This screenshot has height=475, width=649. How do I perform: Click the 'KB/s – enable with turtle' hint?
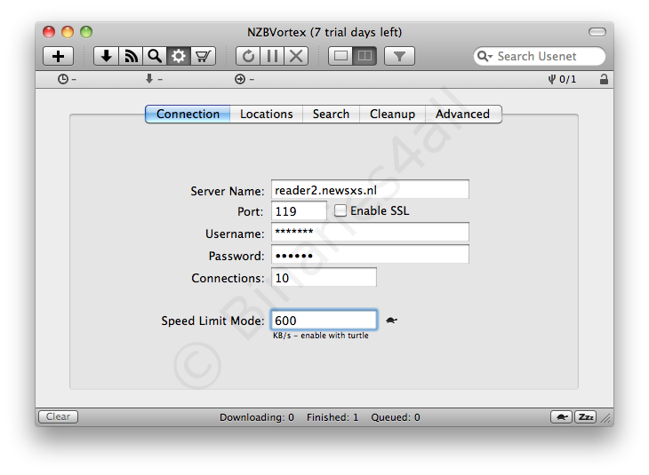pyautogui.click(x=320, y=336)
